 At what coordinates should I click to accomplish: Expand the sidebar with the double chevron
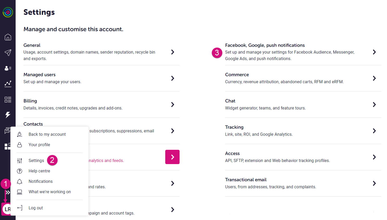(x=8, y=192)
